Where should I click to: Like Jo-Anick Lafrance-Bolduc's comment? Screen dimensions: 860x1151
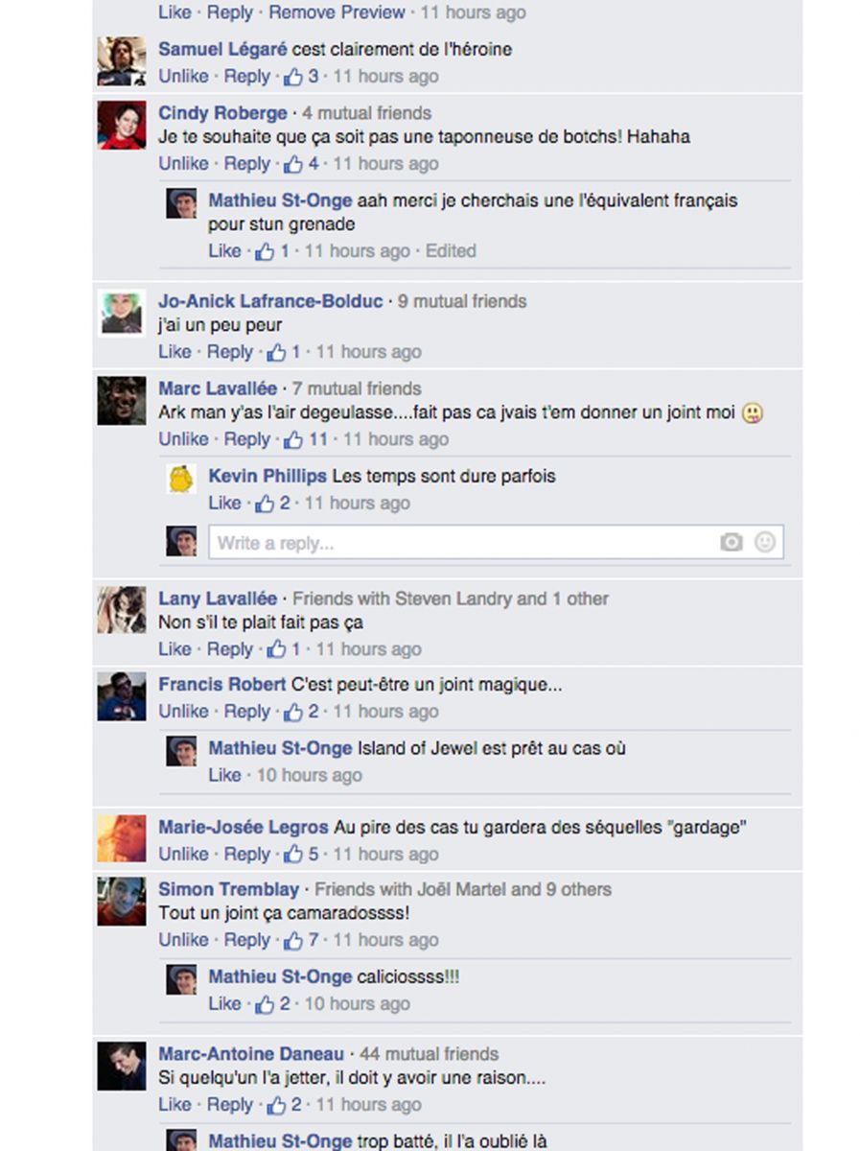pos(174,352)
